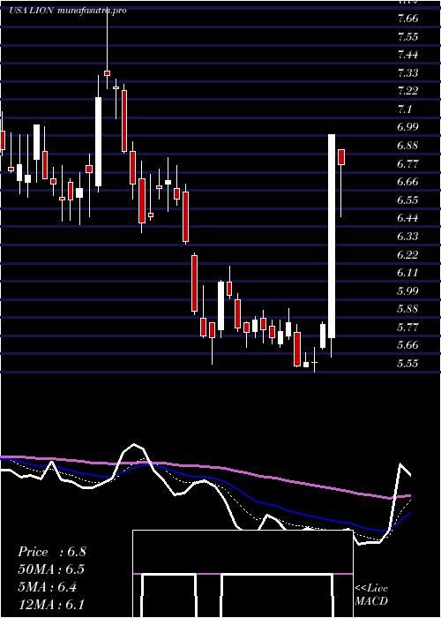Click the 7.55 price axis label

click(x=407, y=37)
